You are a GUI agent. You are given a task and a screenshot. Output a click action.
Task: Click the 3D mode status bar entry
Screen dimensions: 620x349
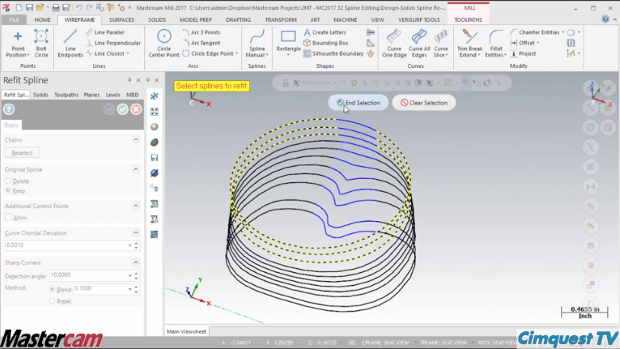(x=352, y=343)
